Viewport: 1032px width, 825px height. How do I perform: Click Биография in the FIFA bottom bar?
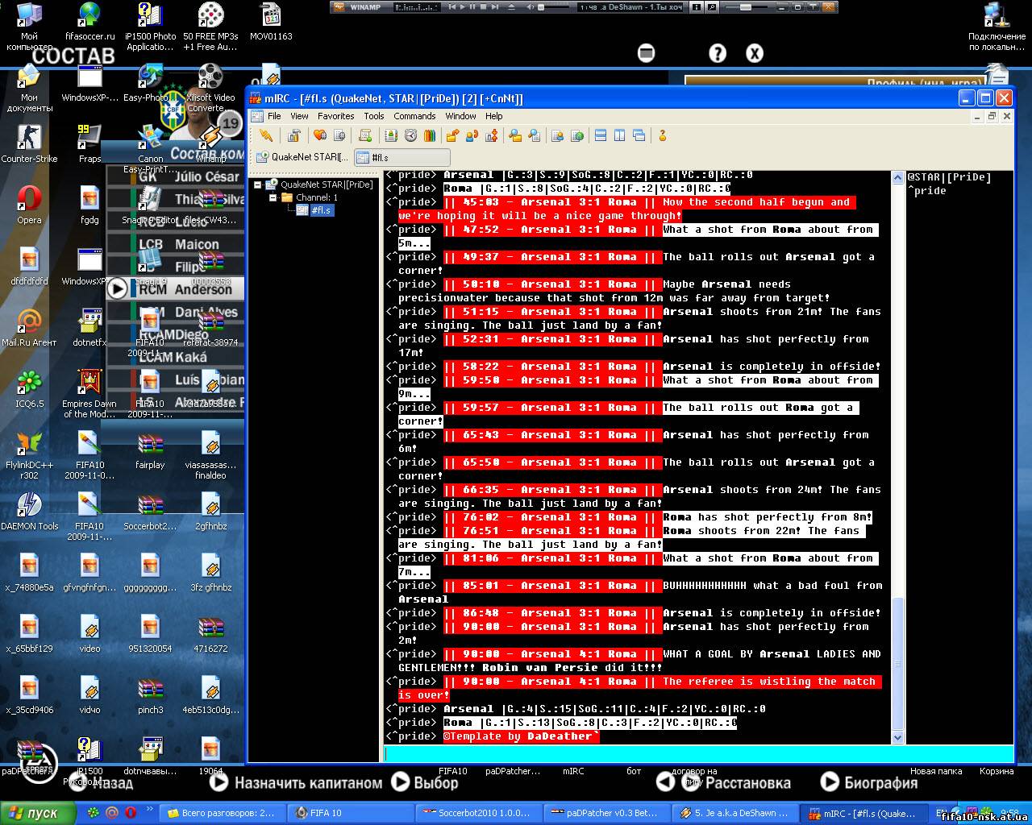click(869, 782)
